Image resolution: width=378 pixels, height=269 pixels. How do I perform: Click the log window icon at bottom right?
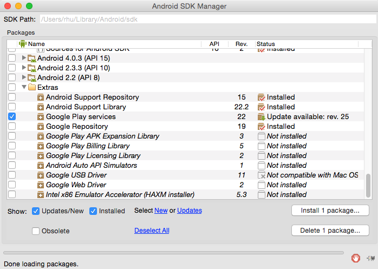pos(371,258)
